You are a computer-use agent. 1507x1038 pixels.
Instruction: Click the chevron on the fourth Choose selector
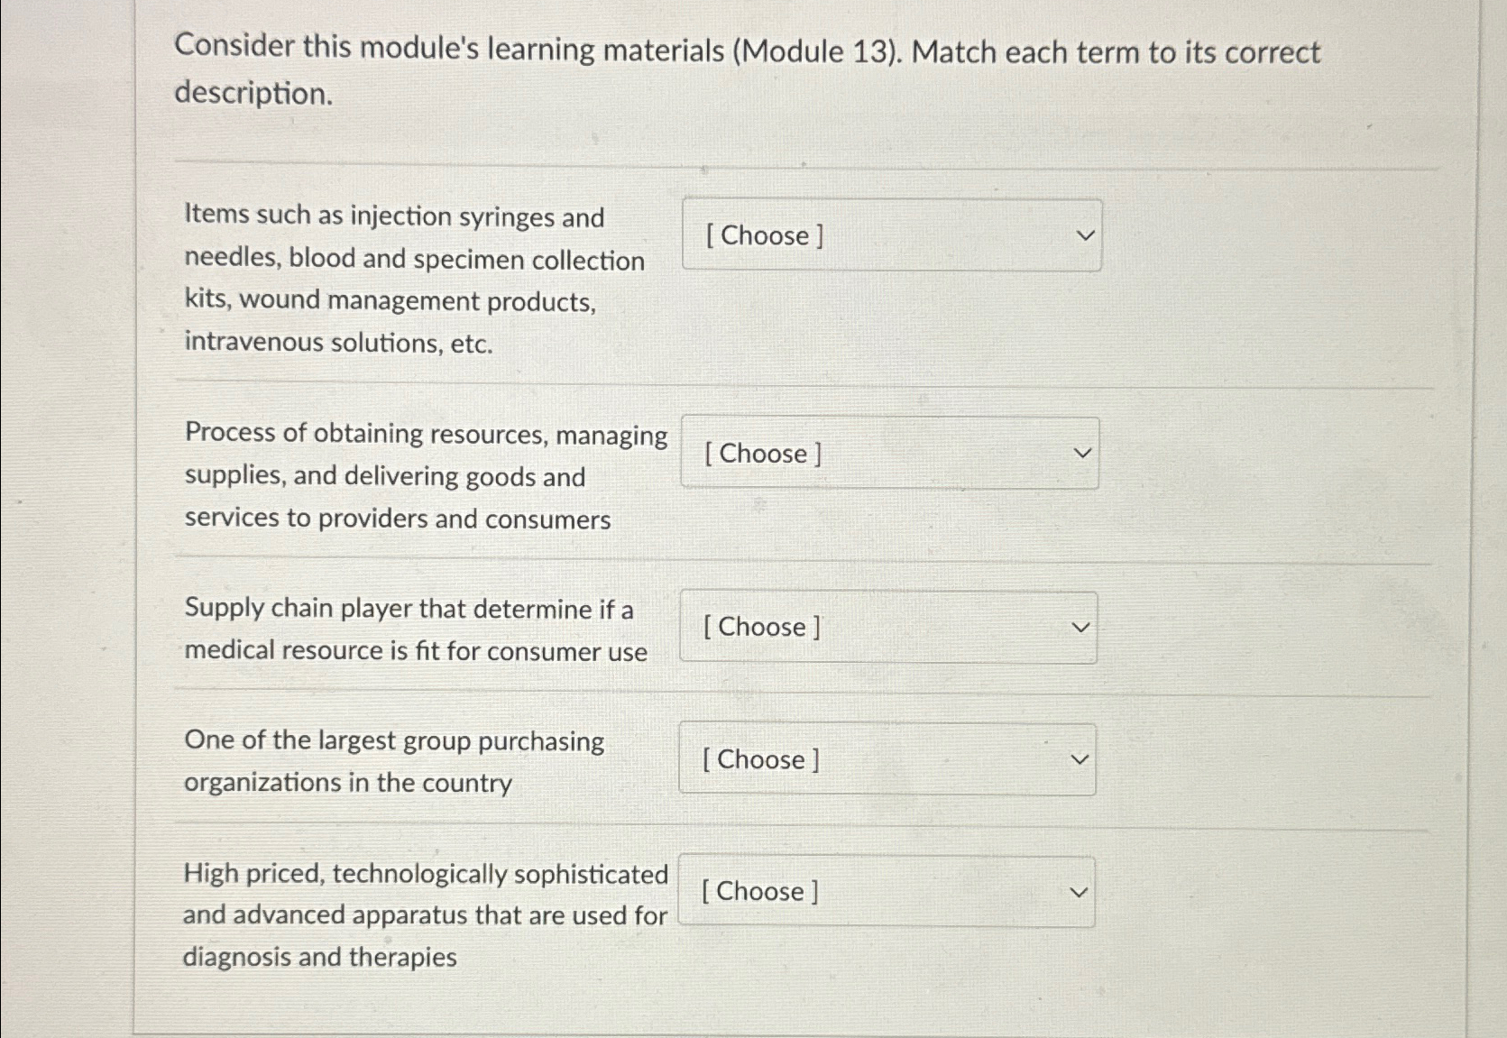point(1080,759)
